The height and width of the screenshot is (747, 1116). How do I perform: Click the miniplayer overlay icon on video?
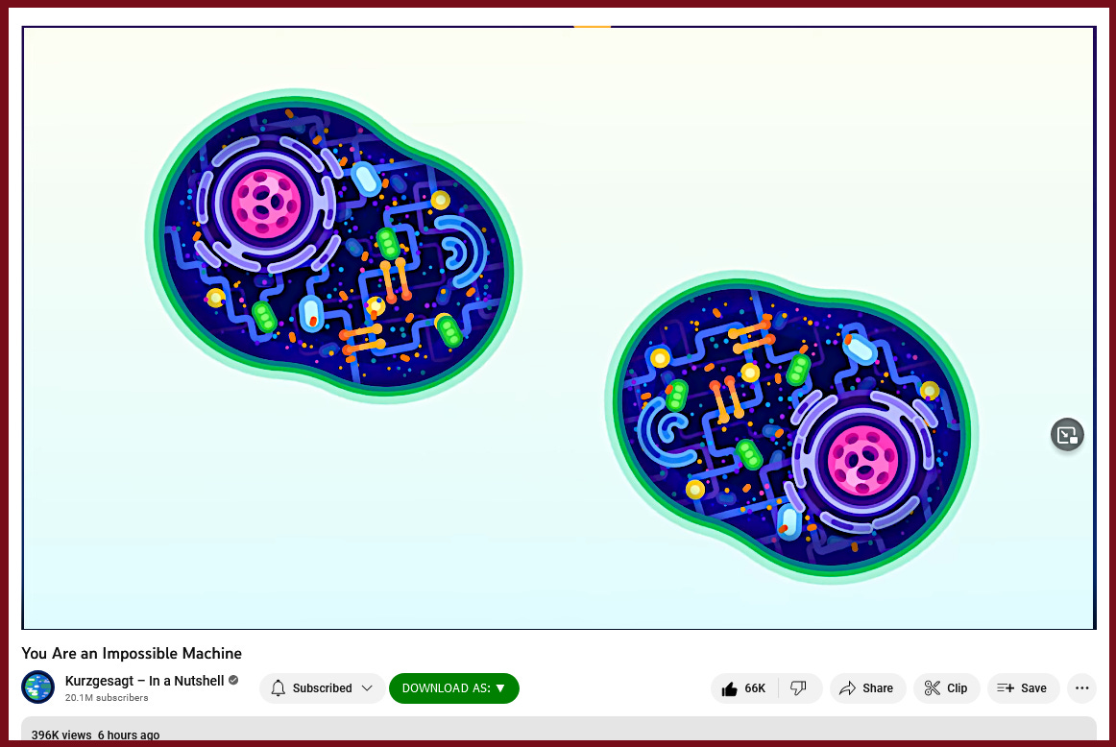click(x=1067, y=435)
